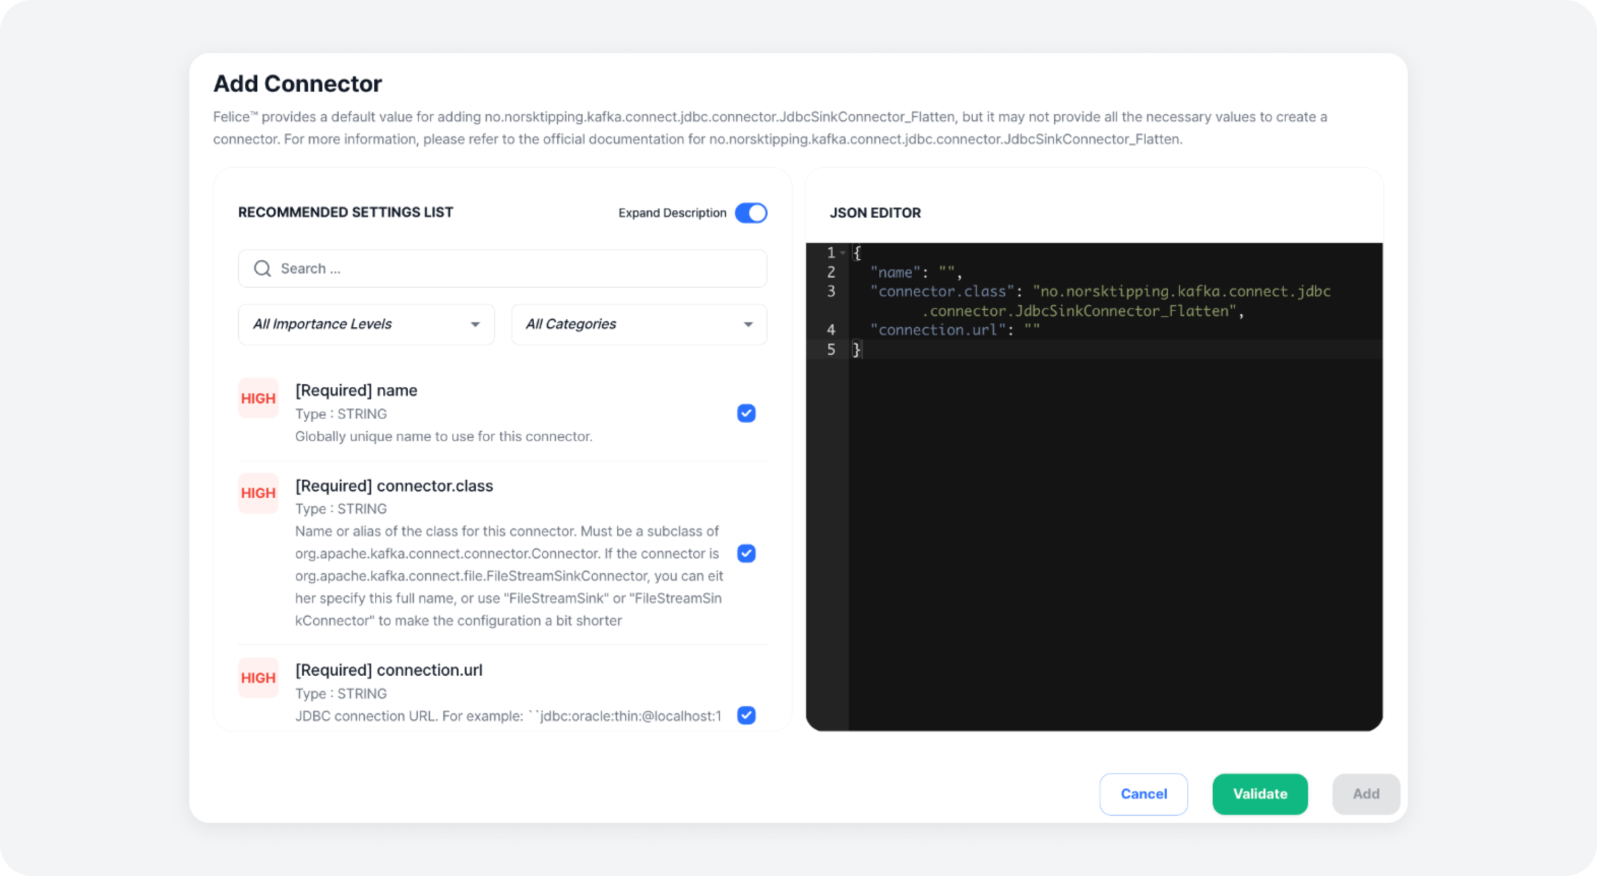Click the HIGH badge beside connector.class
Viewport: 1597px width, 876px height.
pyautogui.click(x=258, y=493)
